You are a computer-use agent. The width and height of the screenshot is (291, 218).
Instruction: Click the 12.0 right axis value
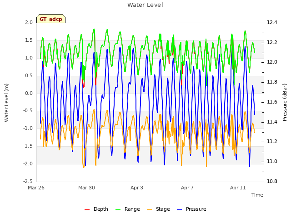click(272, 62)
